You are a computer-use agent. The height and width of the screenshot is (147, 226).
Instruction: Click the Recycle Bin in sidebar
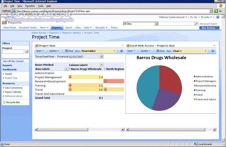click(x=13, y=102)
